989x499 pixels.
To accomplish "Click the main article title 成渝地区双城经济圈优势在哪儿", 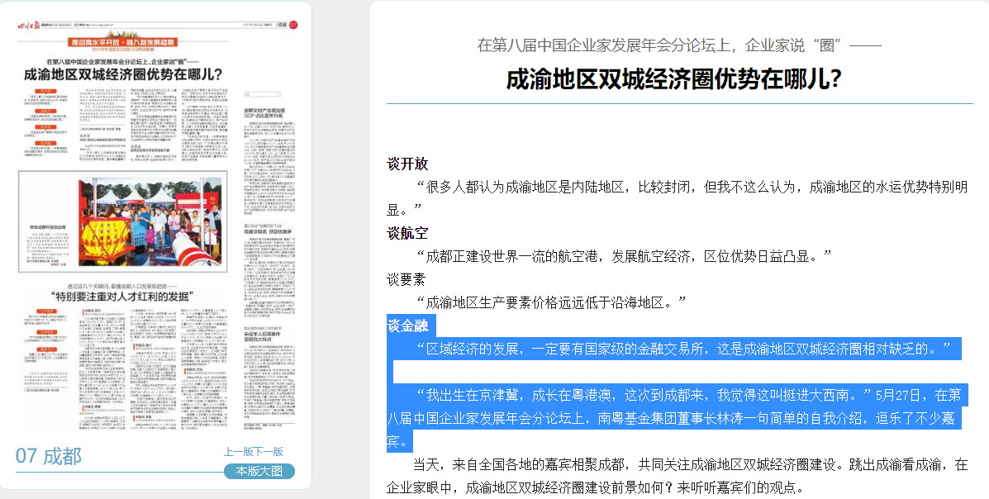I will coord(673,79).
